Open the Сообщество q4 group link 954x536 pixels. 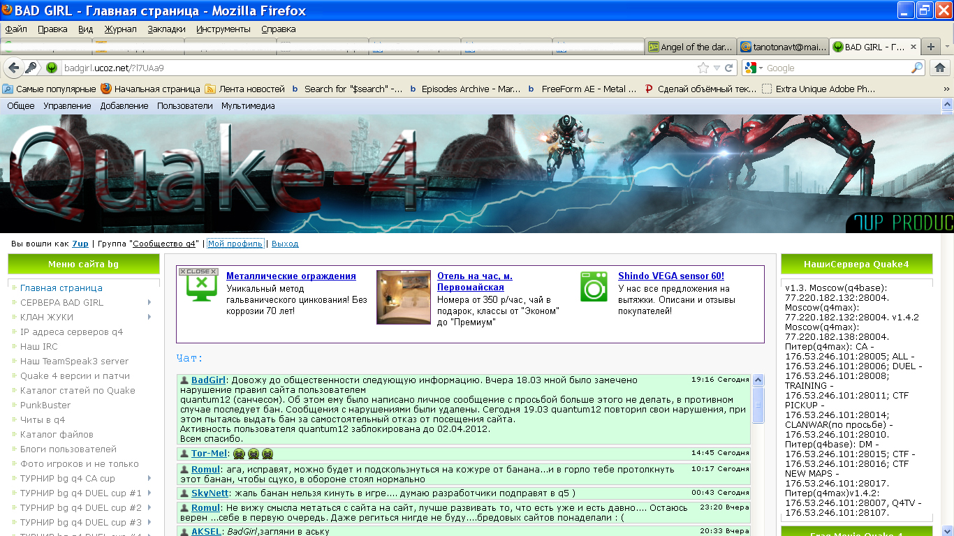(166, 244)
